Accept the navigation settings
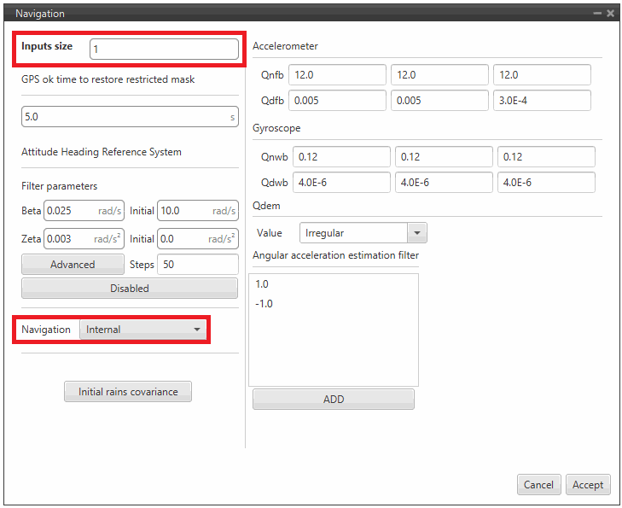This screenshot has height=508, width=622. 587,485
